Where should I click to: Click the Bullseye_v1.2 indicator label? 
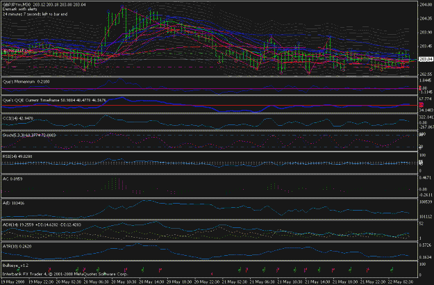tap(15, 266)
